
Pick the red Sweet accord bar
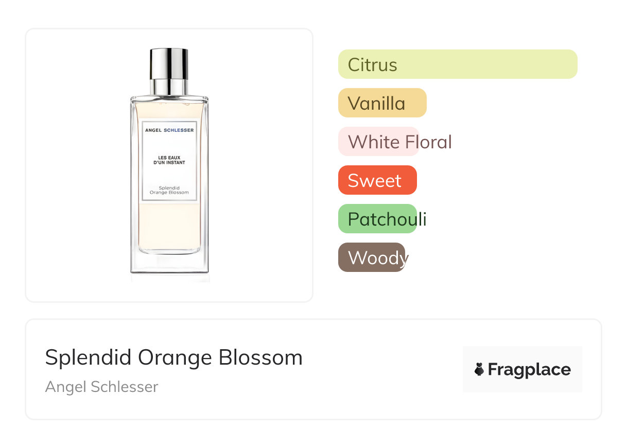[x=377, y=180]
